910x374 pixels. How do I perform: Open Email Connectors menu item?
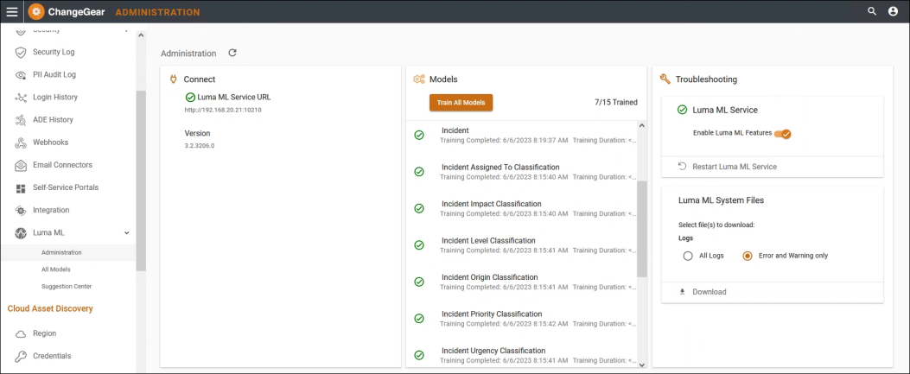coord(63,165)
